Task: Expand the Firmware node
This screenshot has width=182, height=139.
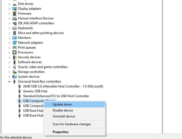Action: pyautogui.click(x=9, y=14)
